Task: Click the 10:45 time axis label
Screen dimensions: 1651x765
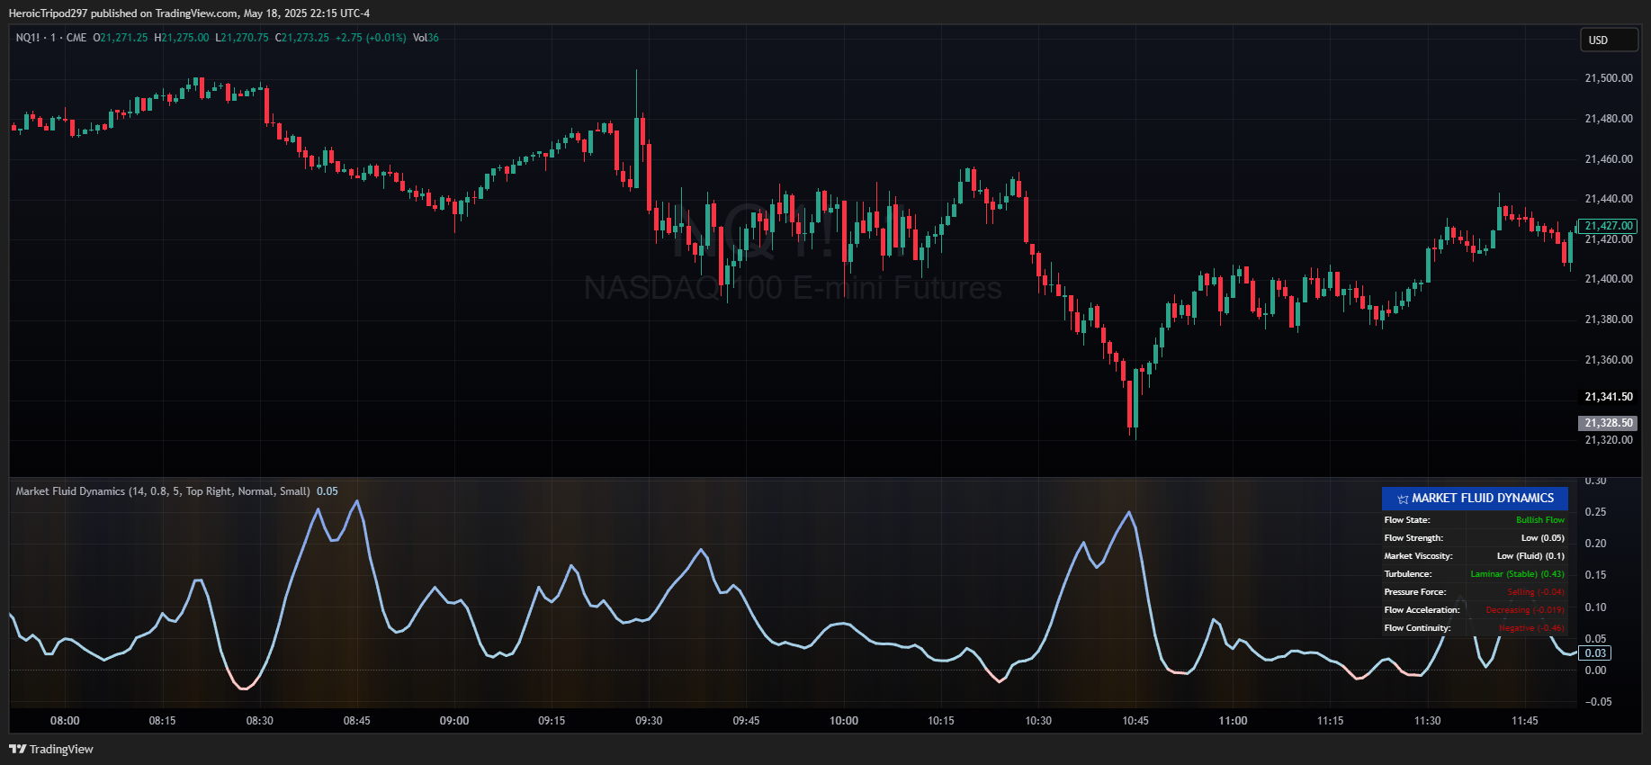Action: 1135,721
